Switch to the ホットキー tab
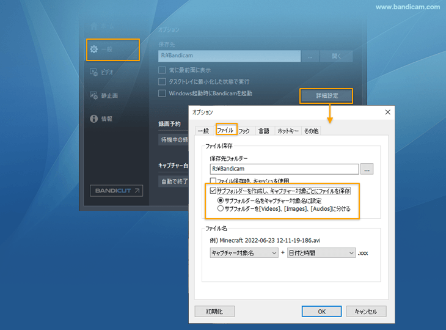Image resolution: width=446 pixels, height=330 pixels. click(x=288, y=131)
